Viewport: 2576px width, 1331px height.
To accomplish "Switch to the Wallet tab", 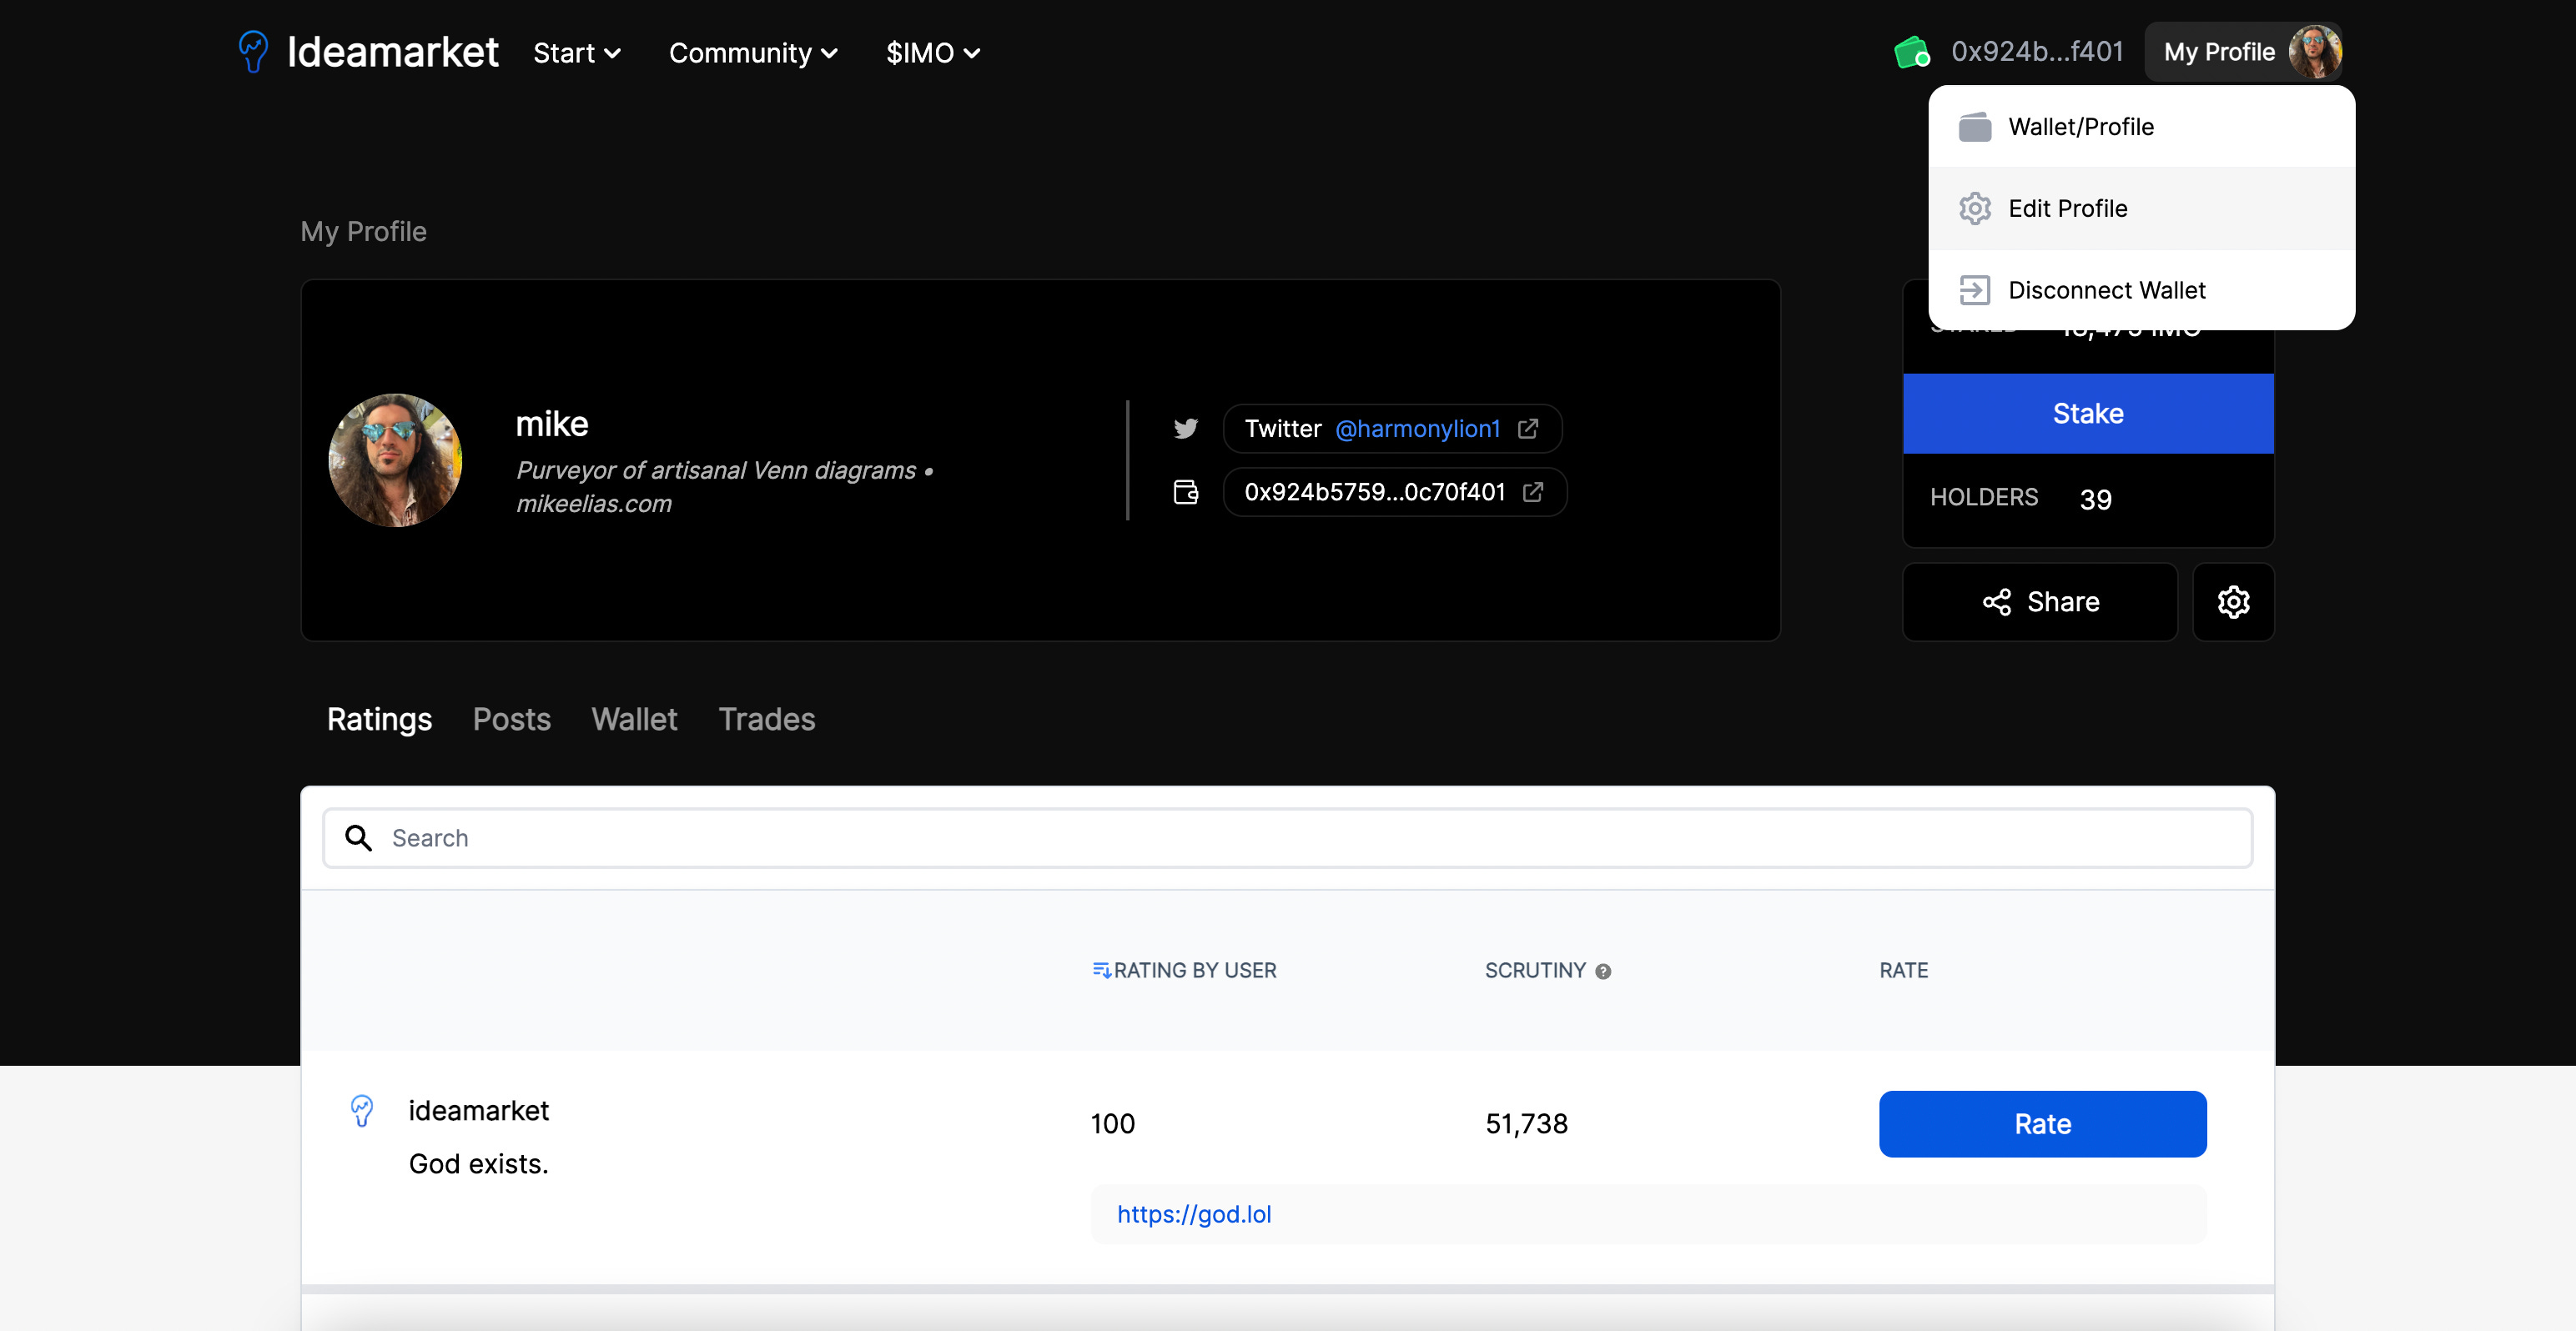I will pyautogui.click(x=634, y=719).
